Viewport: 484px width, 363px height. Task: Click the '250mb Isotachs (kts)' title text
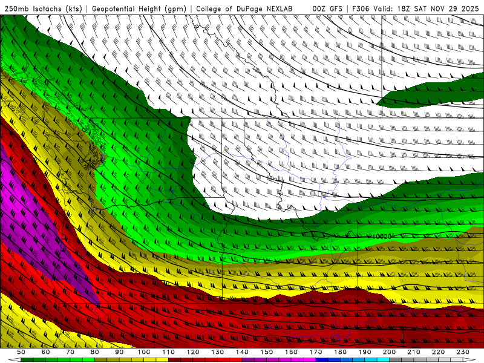point(43,8)
